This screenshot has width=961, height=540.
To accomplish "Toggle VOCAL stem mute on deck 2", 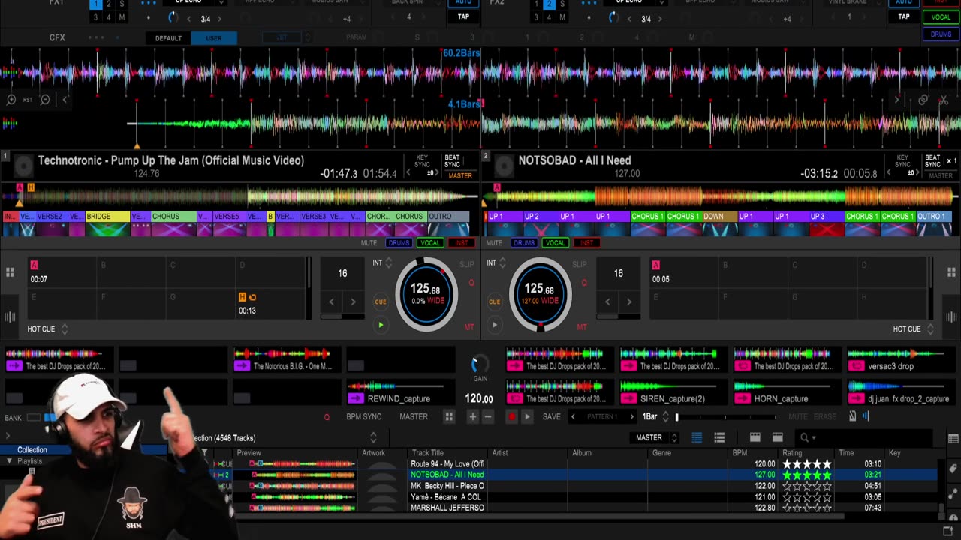I will point(555,243).
